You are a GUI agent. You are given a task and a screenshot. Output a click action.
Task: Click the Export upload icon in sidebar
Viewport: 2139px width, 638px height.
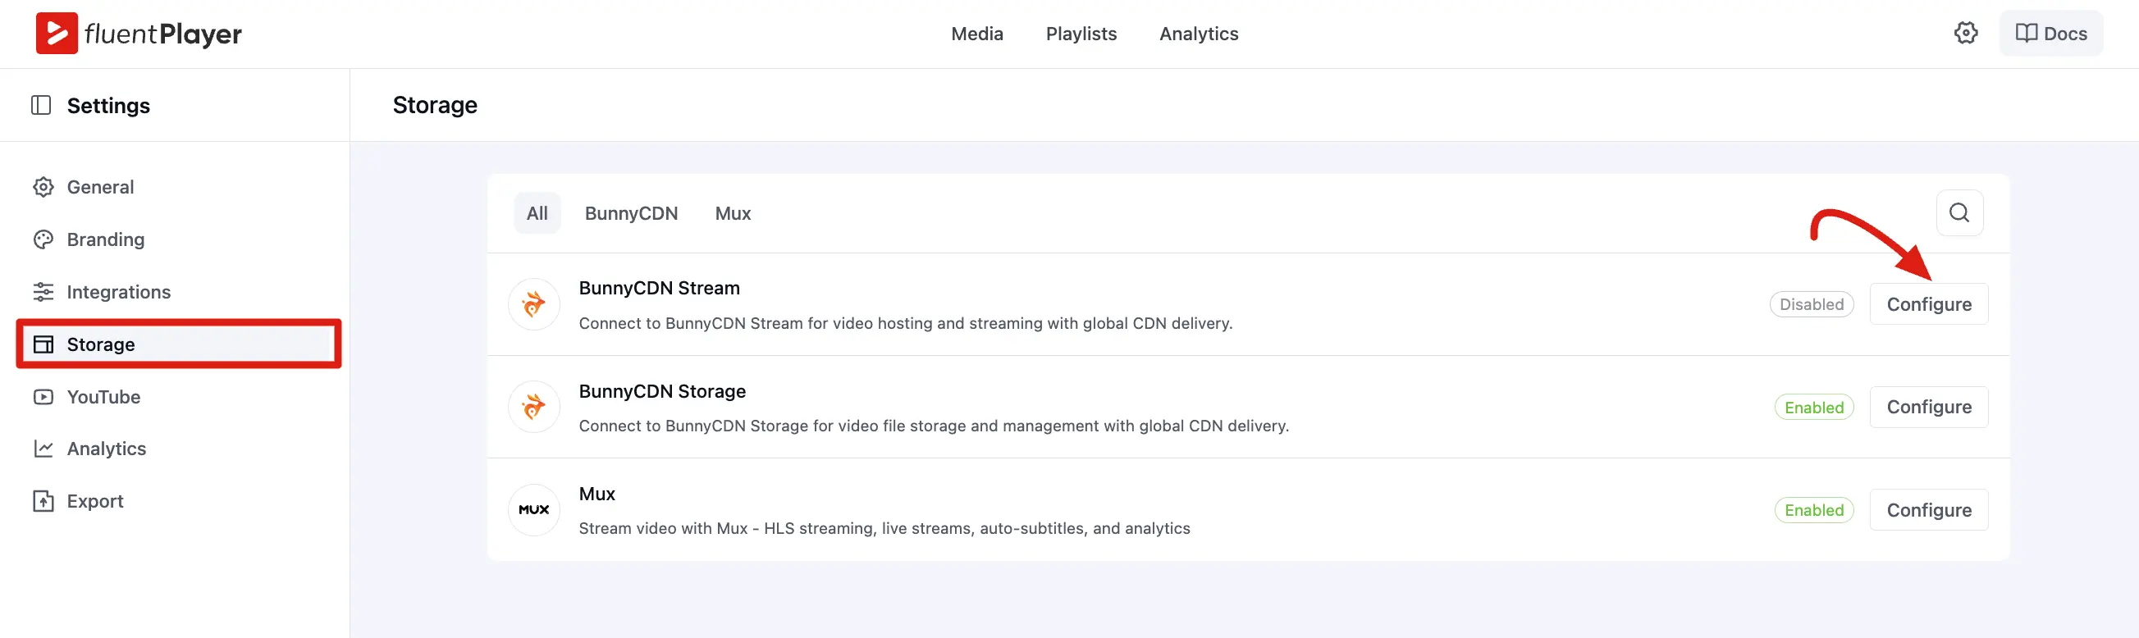[43, 501]
